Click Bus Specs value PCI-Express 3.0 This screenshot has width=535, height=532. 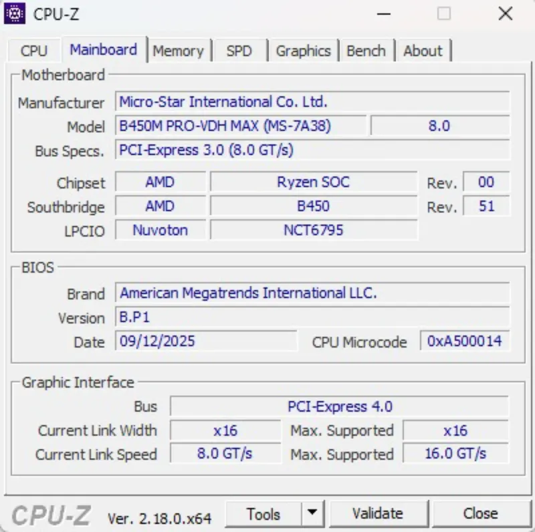(312, 150)
